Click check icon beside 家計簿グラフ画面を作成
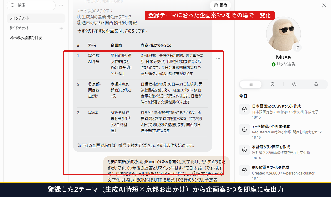The image size is (331, 197). tap(244, 150)
